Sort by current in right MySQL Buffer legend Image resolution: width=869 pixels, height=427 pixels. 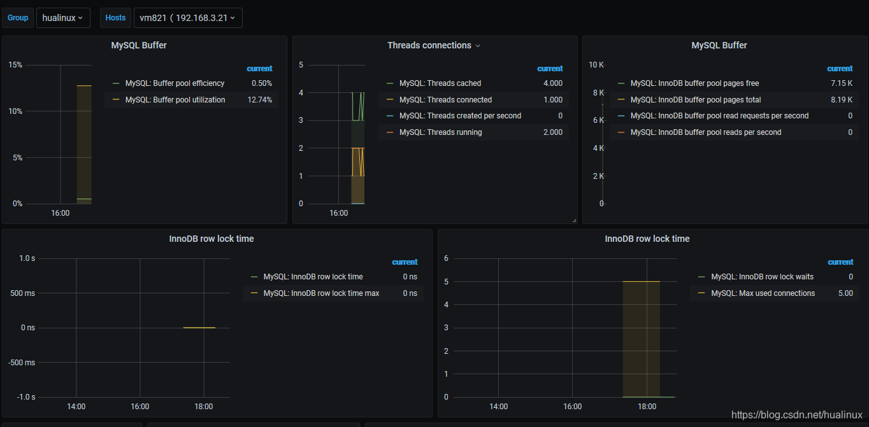[840, 69]
